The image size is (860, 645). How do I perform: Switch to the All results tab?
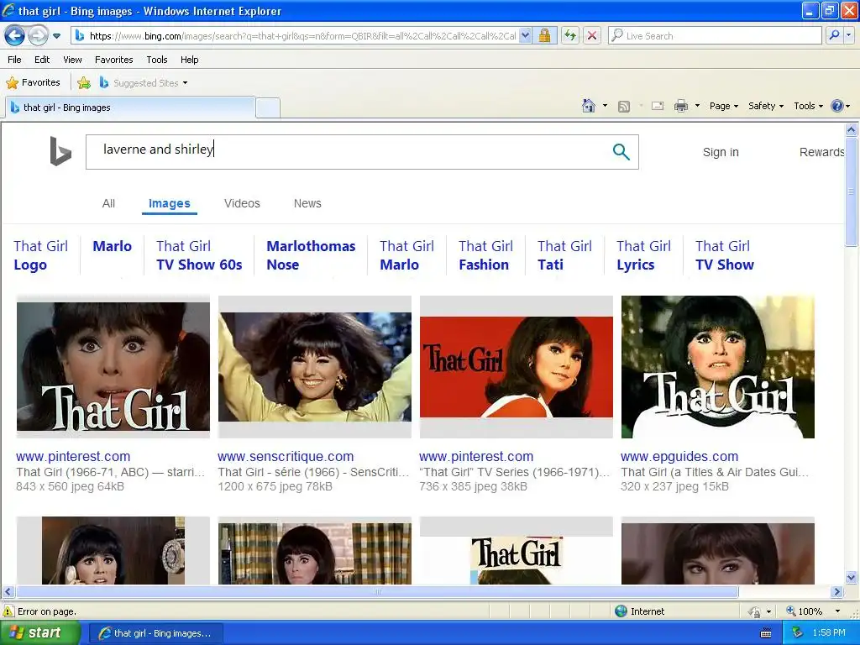point(108,203)
